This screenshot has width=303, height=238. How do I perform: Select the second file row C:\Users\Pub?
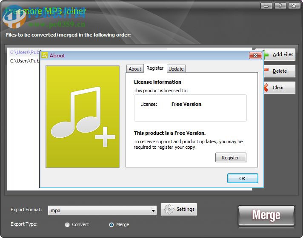(25, 61)
